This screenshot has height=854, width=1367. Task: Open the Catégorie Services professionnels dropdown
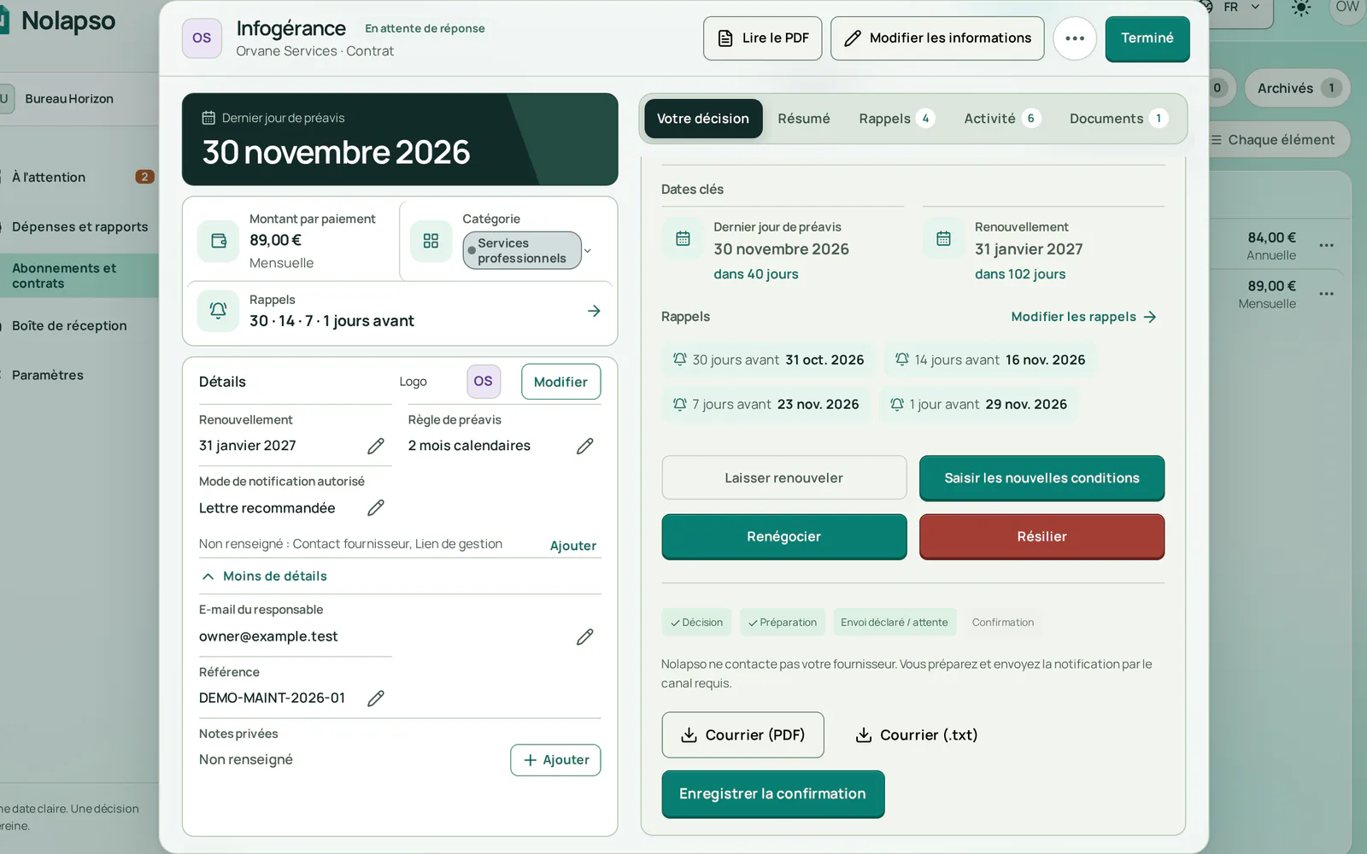pos(527,250)
